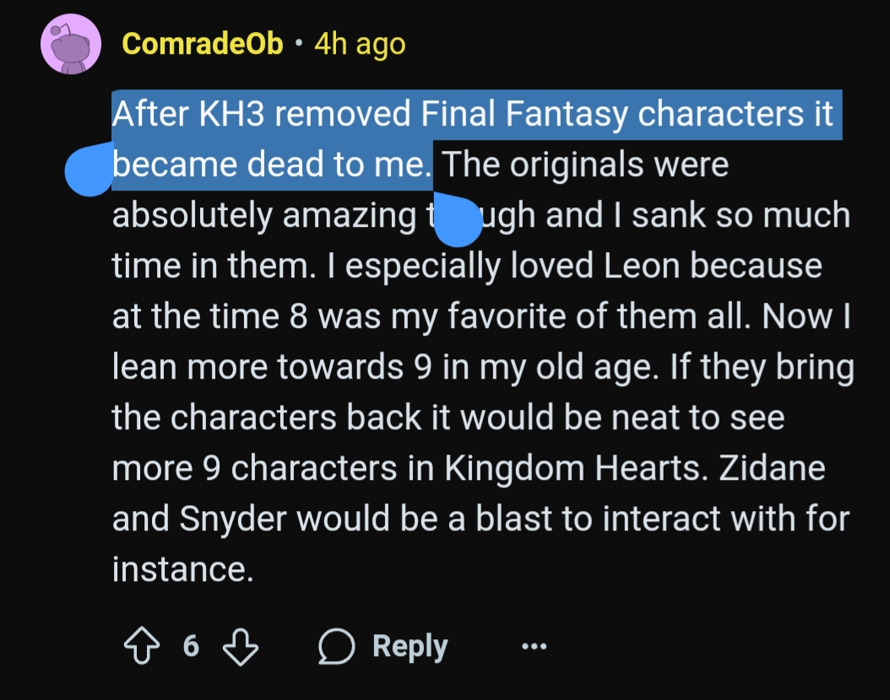Click the Reply button label
Image resolution: width=890 pixels, height=700 pixels.
[x=410, y=647]
